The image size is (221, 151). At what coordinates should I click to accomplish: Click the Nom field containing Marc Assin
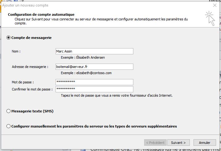coord(94,51)
